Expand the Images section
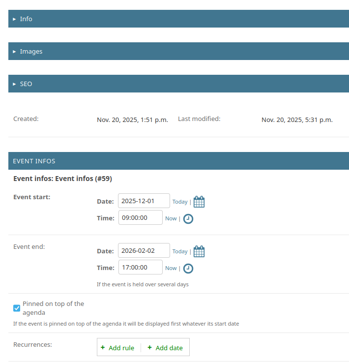Image resolution: width=349 pixels, height=364 pixels. coord(31,51)
